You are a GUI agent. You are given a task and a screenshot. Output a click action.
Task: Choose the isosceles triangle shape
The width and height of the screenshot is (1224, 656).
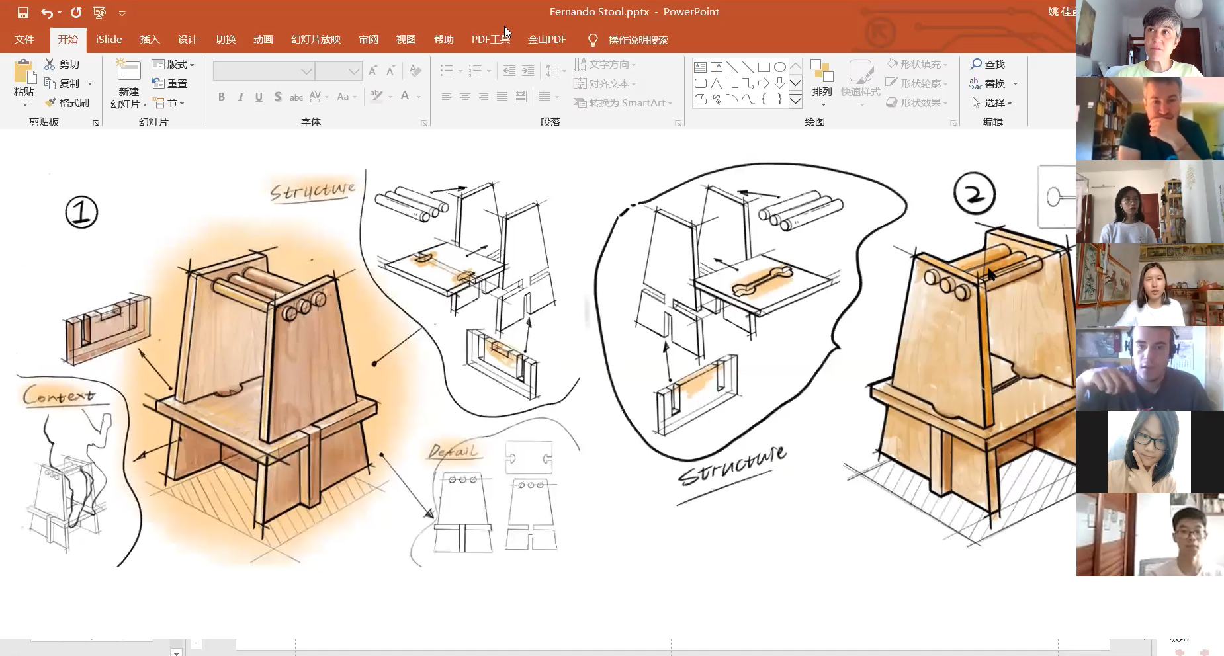[716, 83]
